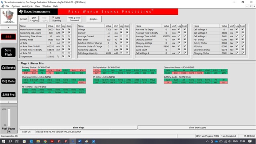Open the AutoCycle menu
The width and height of the screenshot is (256, 144).
click(27, 6)
